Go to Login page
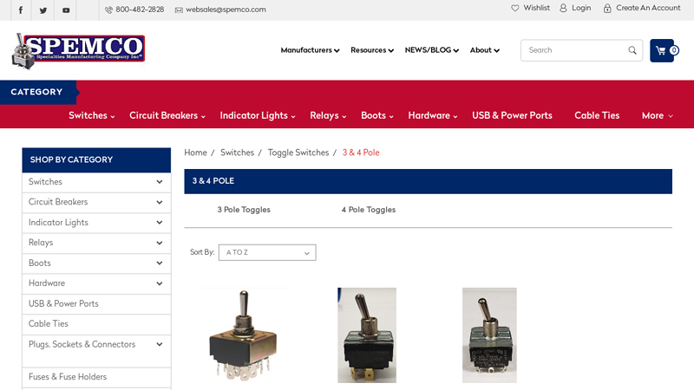The width and height of the screenshot is (694, 390). click(581, 8)
